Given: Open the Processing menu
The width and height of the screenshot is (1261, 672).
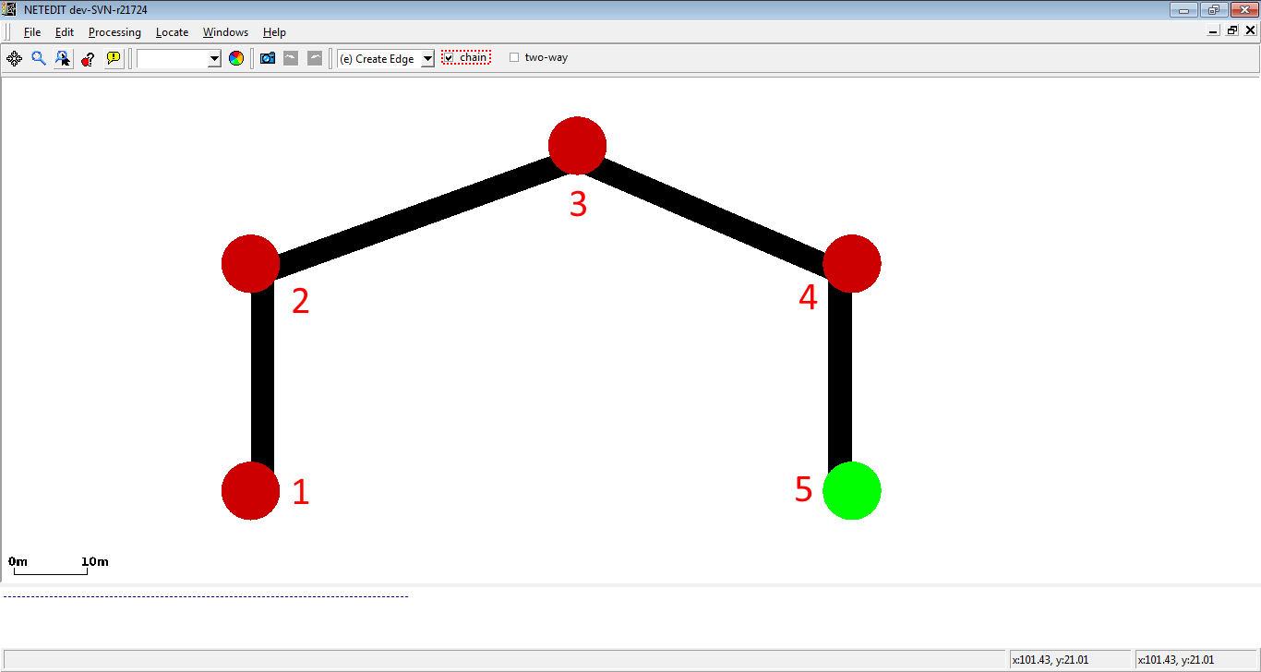Looking at the screenshot, I should [x=114, y=32].
